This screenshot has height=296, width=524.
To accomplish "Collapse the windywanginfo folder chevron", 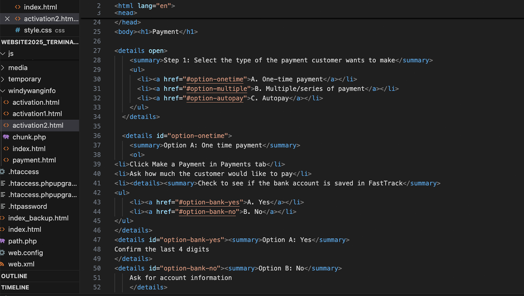I will pyautogui.click(x=3, y=91).
